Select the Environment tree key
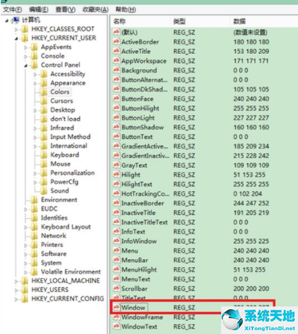Image resolution: width=298 pixels, height=334 pixels. pyautogui.click(x=59, y=200)
